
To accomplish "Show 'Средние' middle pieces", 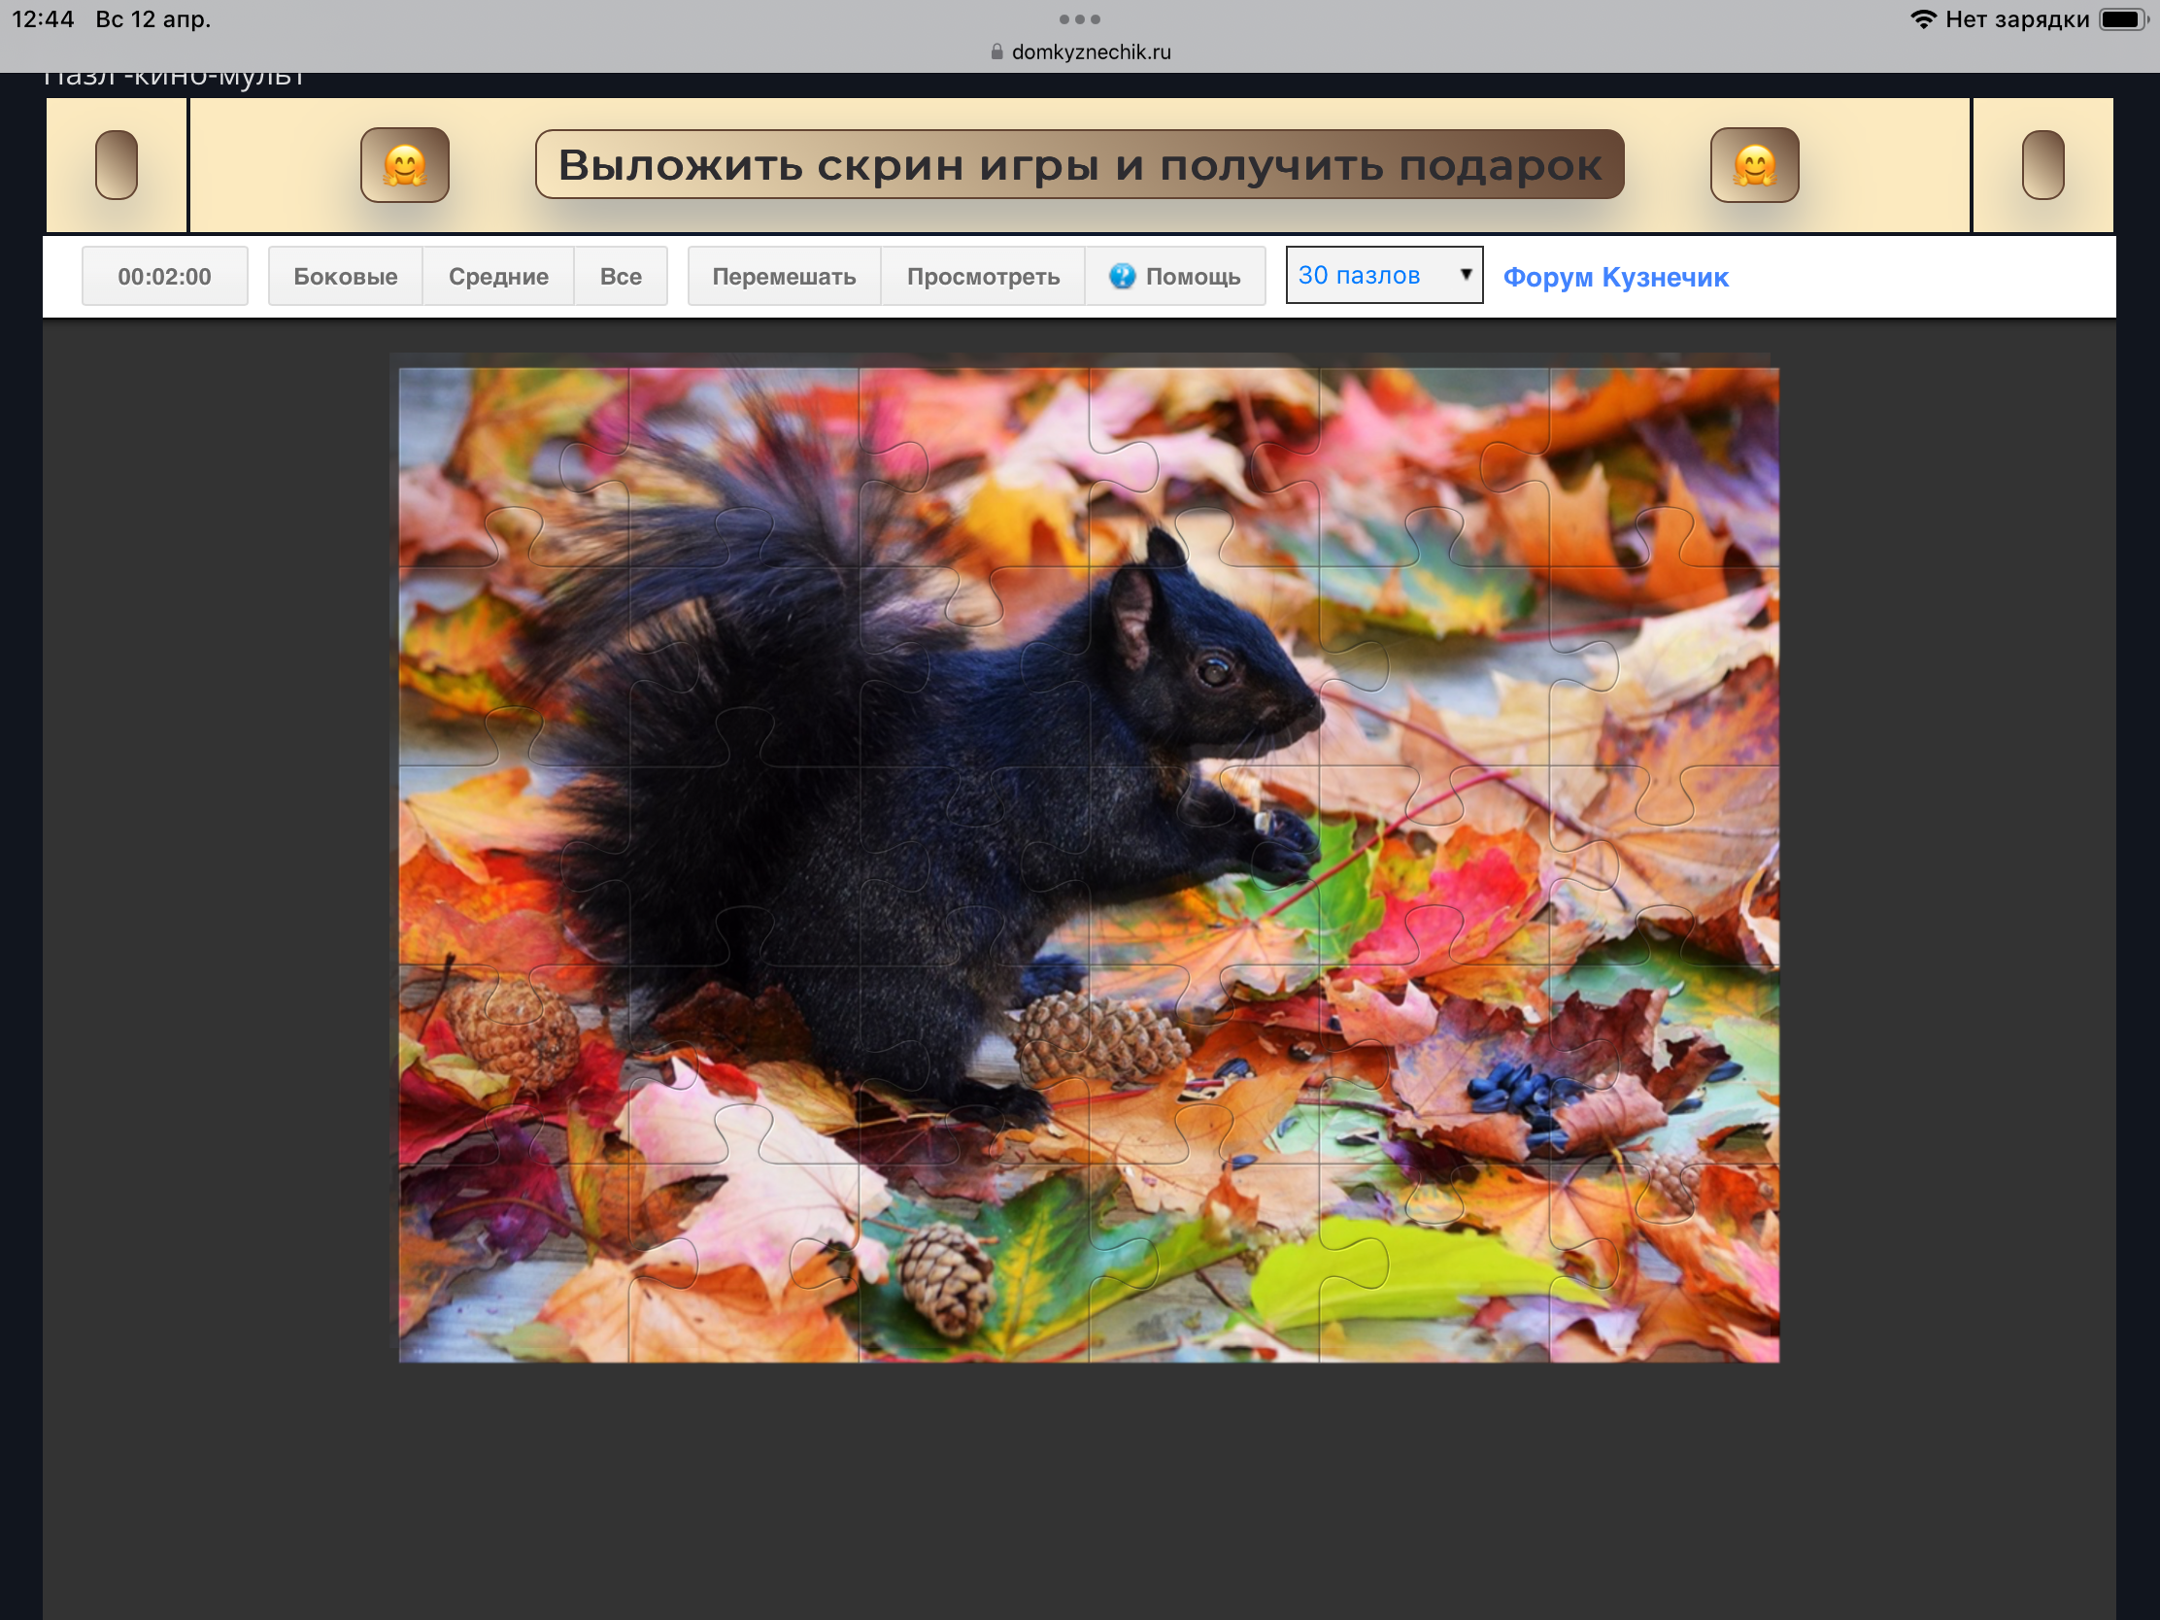I will click(x=498, y=277).
